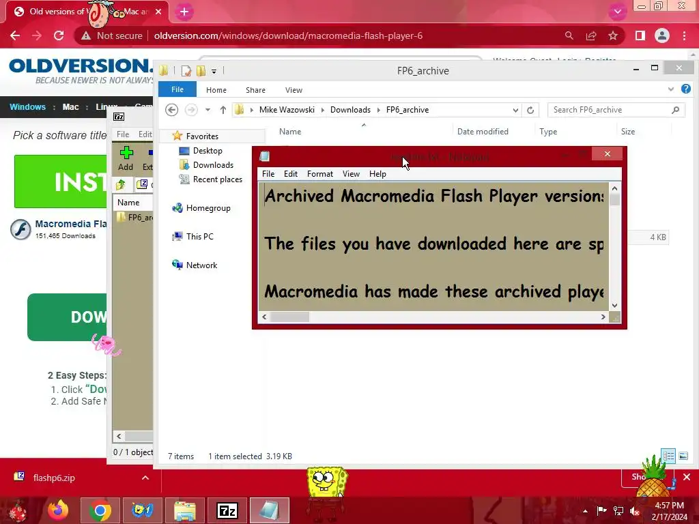Click the Chrome back arrow
The height and width of the screenshot is (524, 699).
[15, 35]
